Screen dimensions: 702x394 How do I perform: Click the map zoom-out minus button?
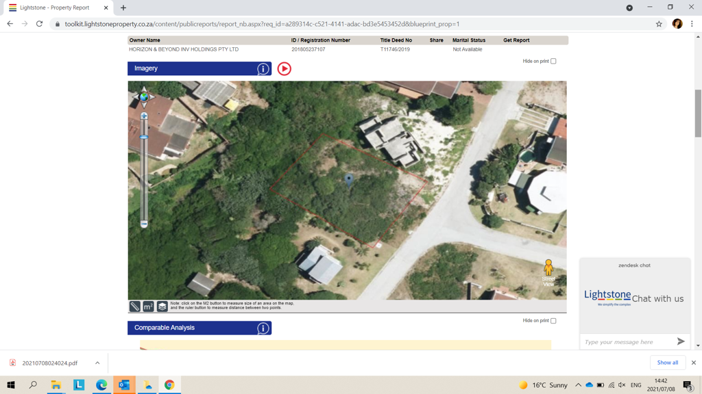[144, 224]
